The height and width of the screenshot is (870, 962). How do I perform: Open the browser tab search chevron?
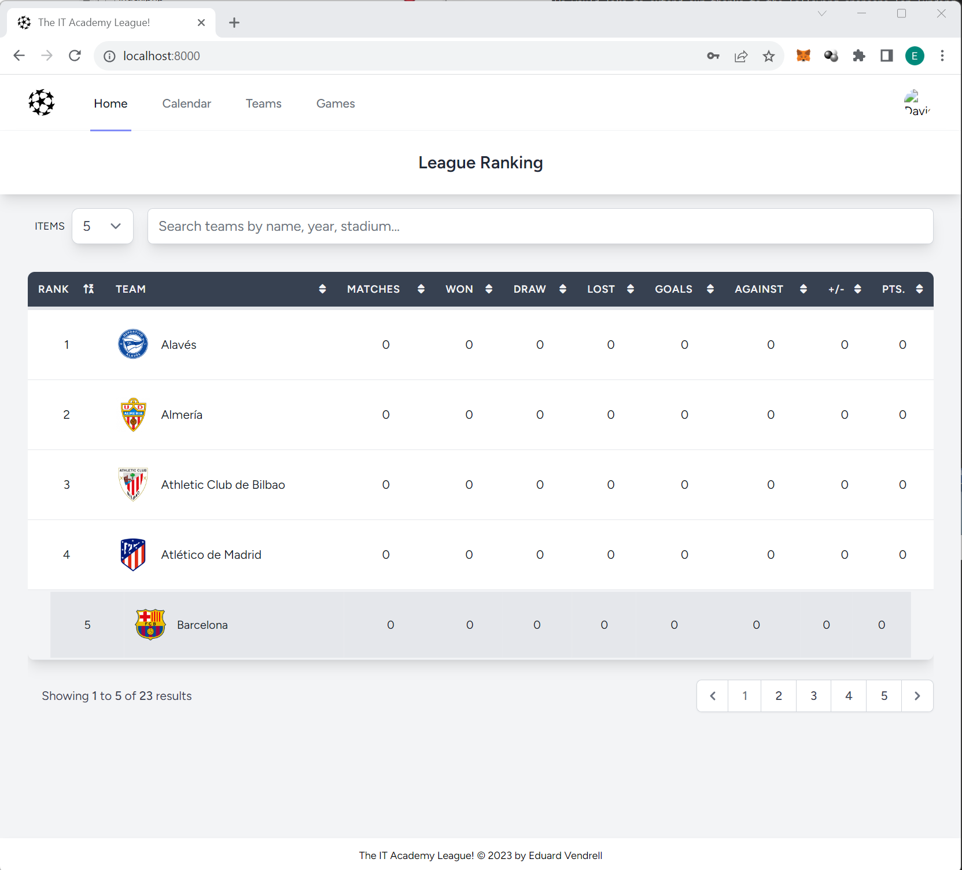[822, 13]
